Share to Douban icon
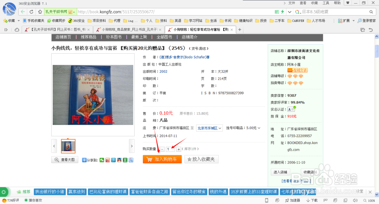 (125, 160)
